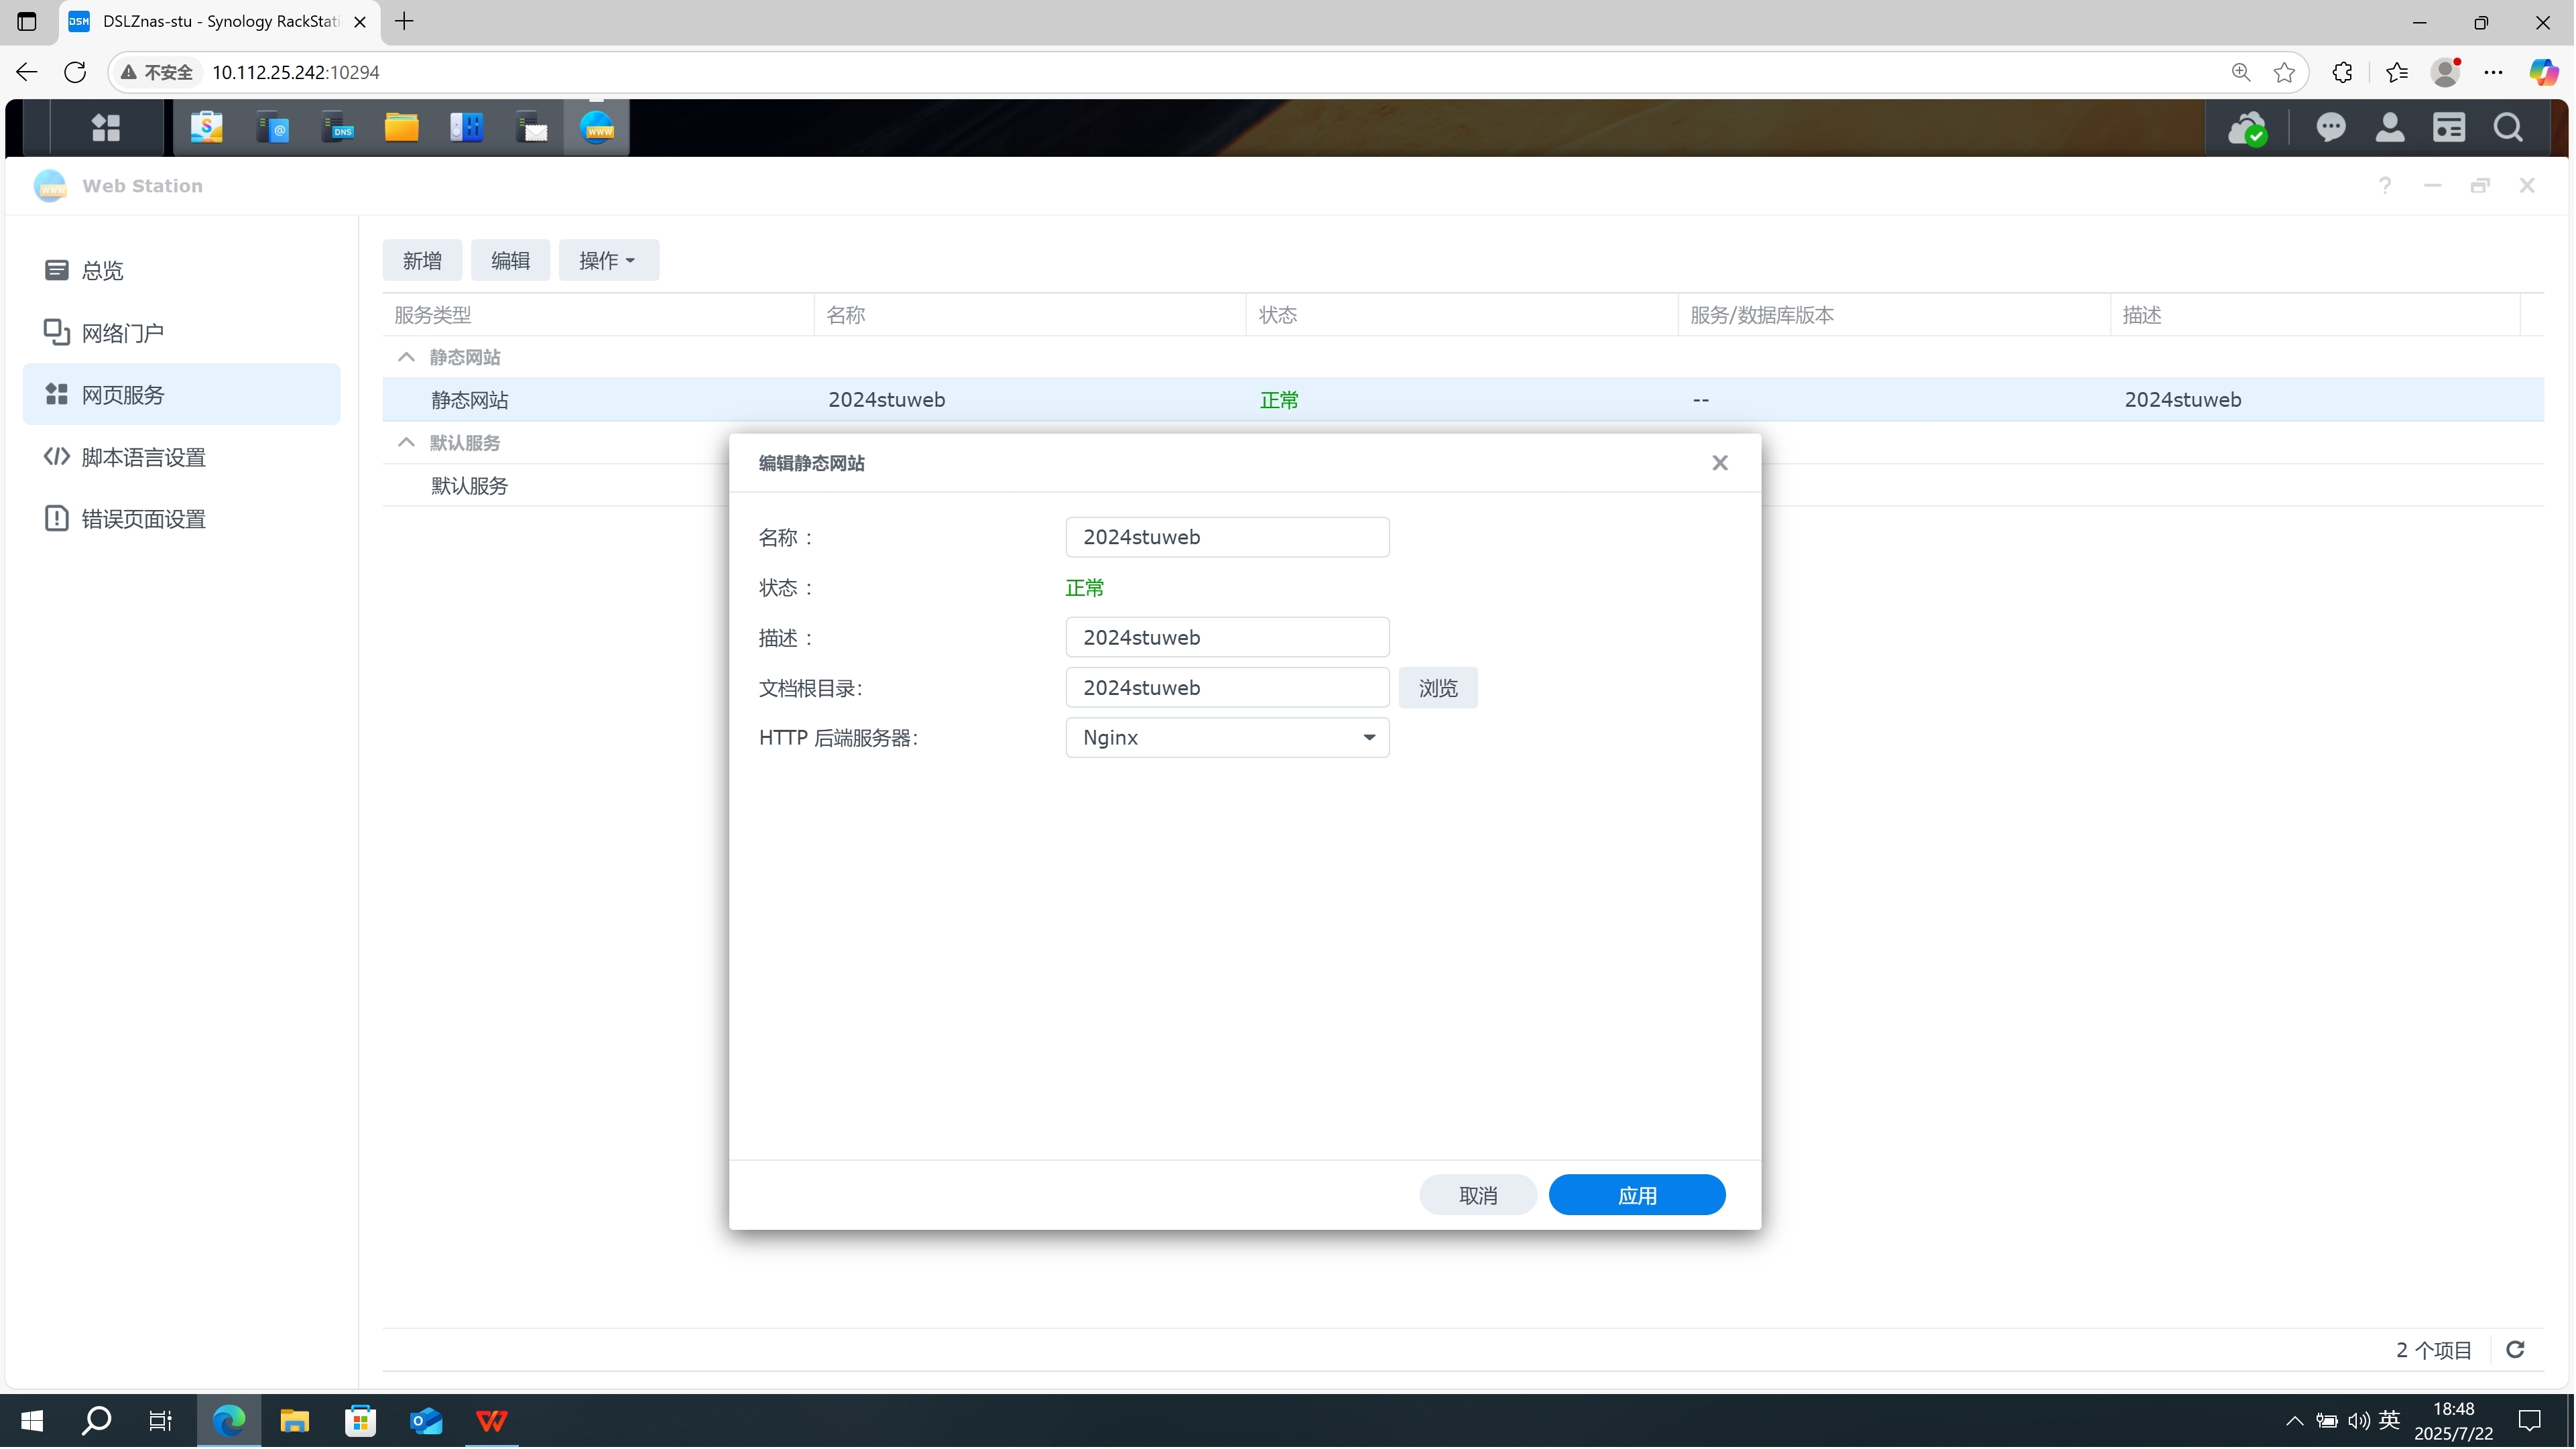The image size is (2576, 1449).
Task: Close the edit static website dialog
Action: pos(1720,463)
